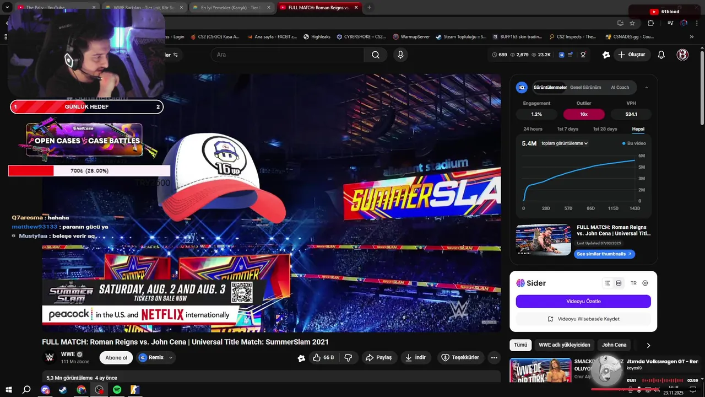Viewport: 705px width, 397px height.
Task: Scan the QR code in the video overlay
Action: [242, 292]
